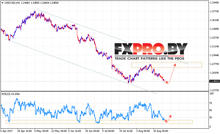Click price scale value 1.32790

pos(214,38)
